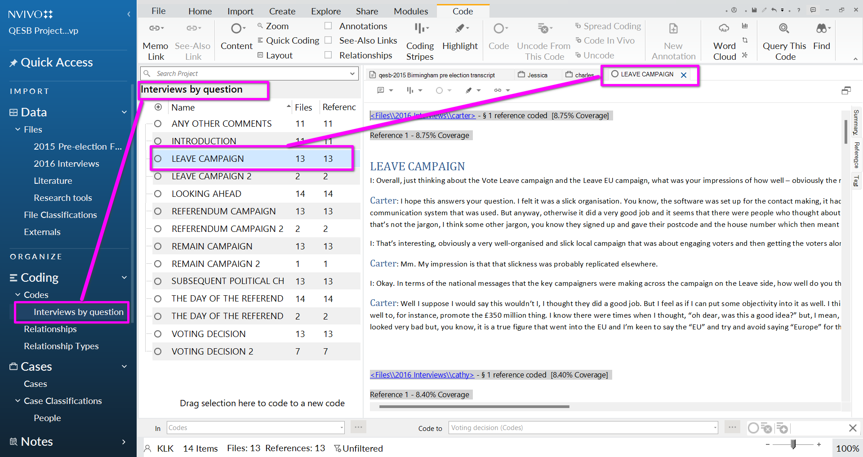Select the REMAIN CAMPAIGN code row

(212, 246)
